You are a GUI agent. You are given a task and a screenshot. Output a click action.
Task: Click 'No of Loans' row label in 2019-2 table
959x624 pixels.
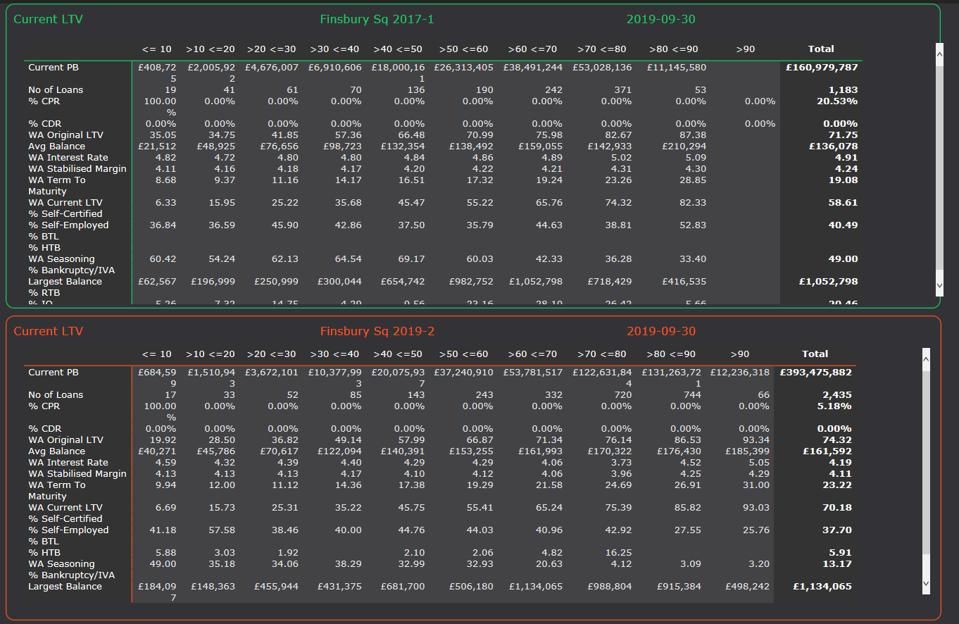pos(56,395)
